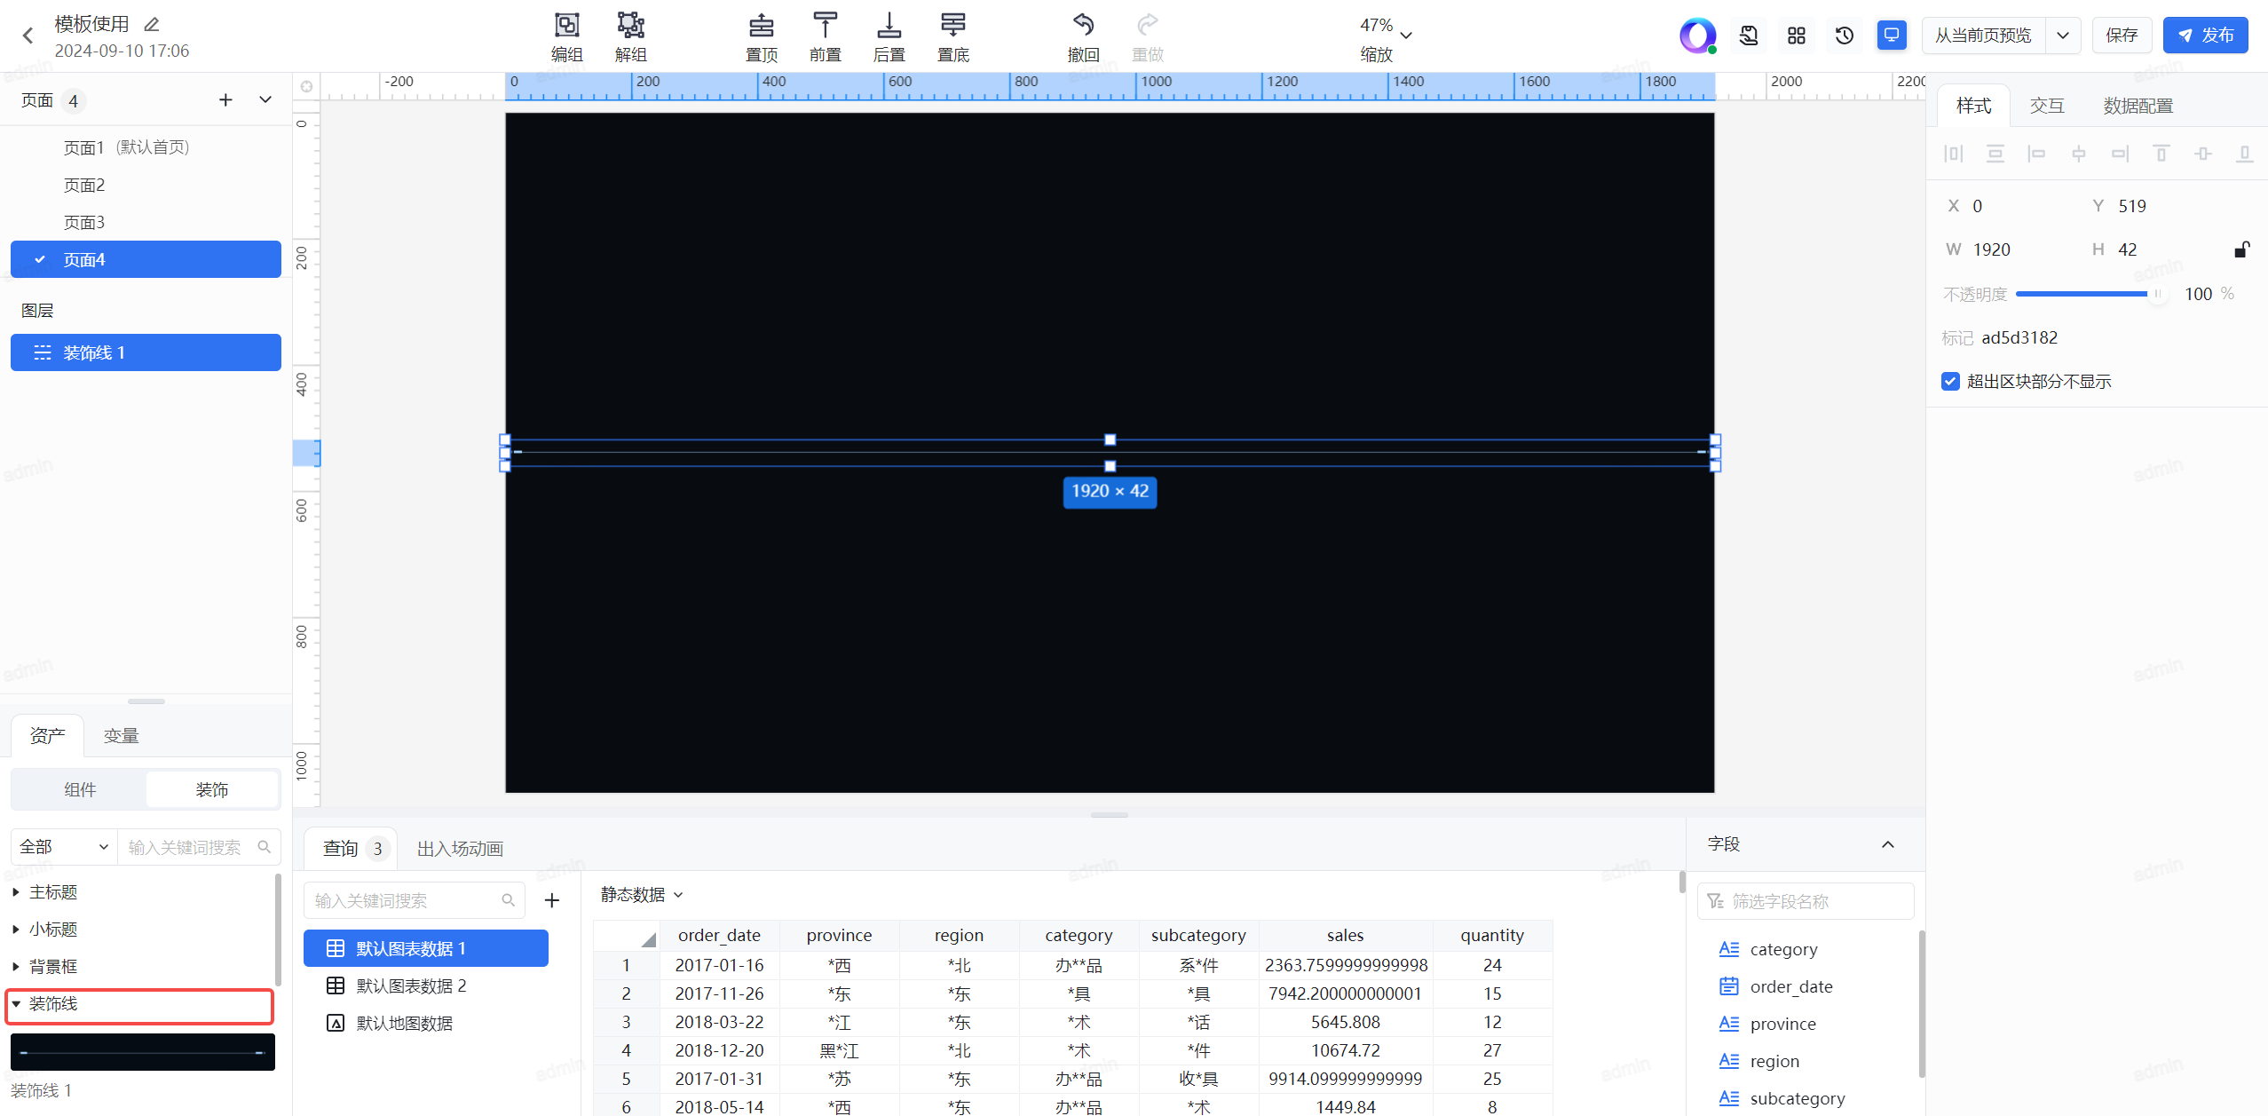Viewport: 2268px width, 1116px height.
Task: Switch to the 变量 tab
Action: coord(121,736)
